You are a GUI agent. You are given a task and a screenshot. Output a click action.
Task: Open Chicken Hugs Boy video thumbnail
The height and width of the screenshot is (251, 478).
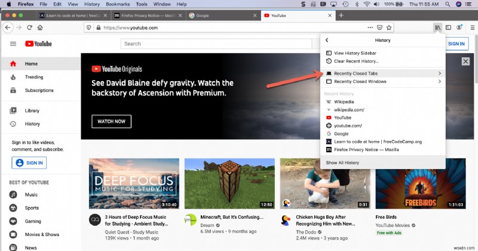[325, 183]
